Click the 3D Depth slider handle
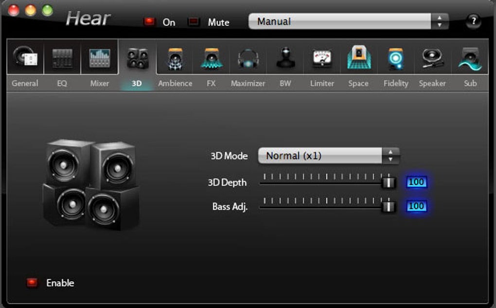 [x=389, y=182]
